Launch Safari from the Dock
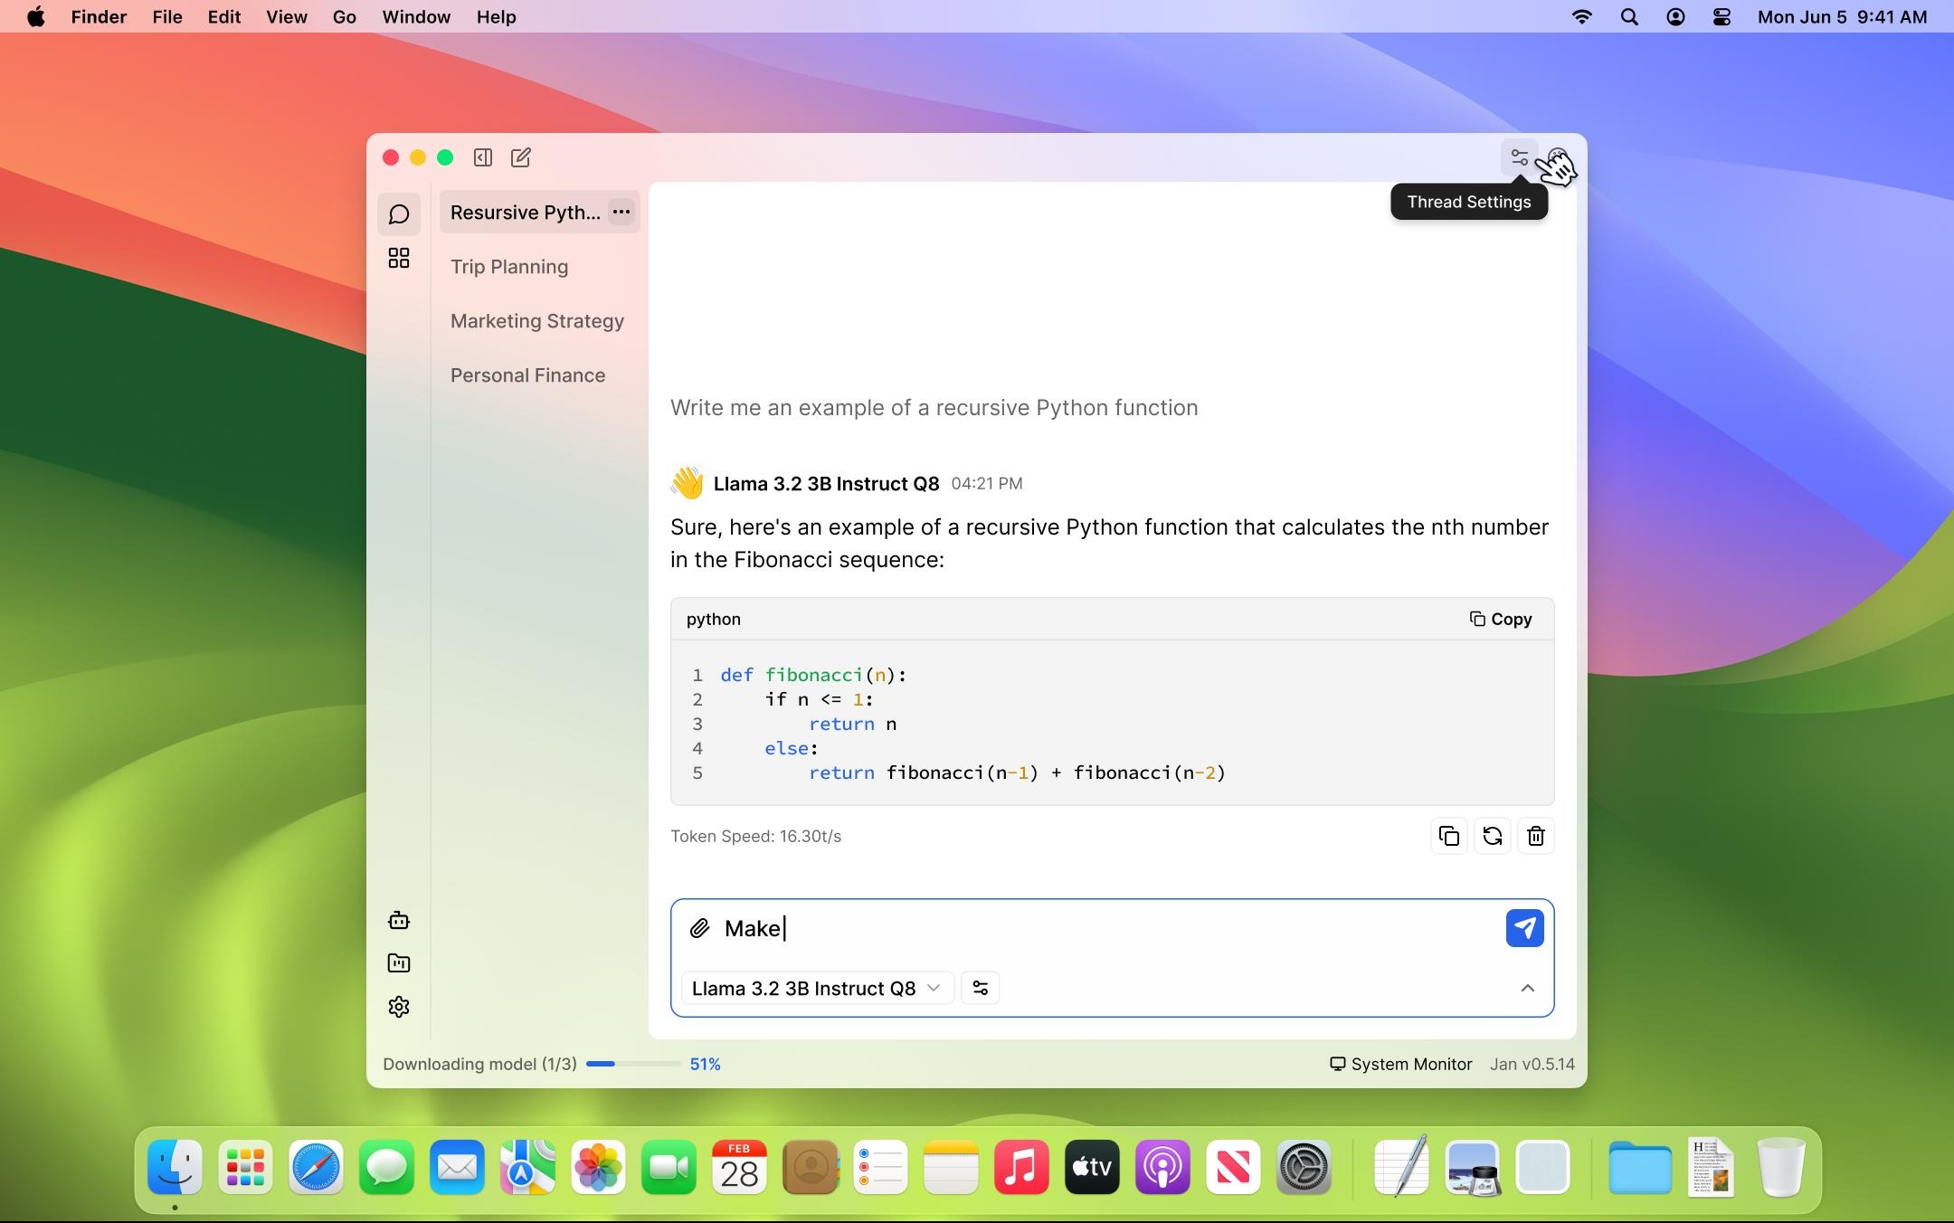This screenshot has width=1954, height=1223. 316,1167
